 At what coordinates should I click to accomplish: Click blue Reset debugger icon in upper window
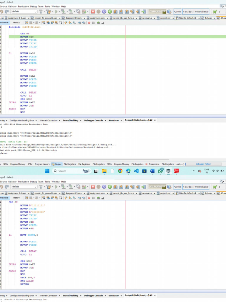[104, 12]
